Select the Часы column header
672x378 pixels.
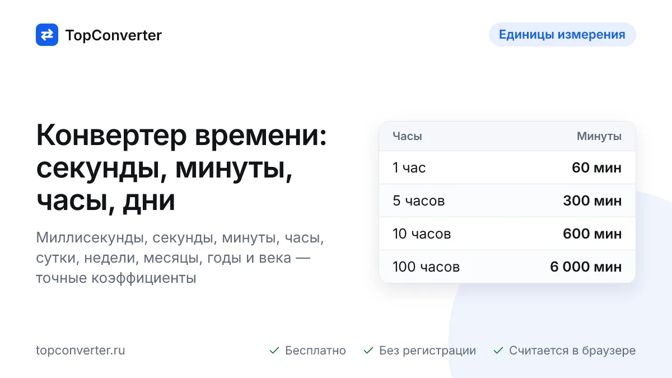click(x=407, y=136)
